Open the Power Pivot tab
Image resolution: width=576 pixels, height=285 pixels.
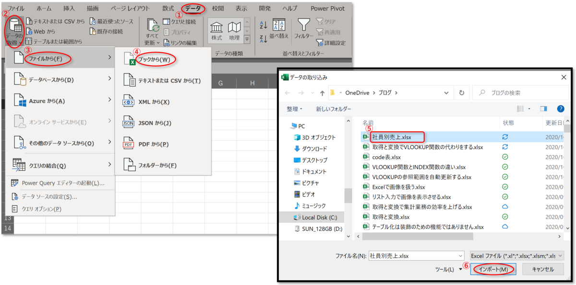pyautogui.click(x=327, y=8)
